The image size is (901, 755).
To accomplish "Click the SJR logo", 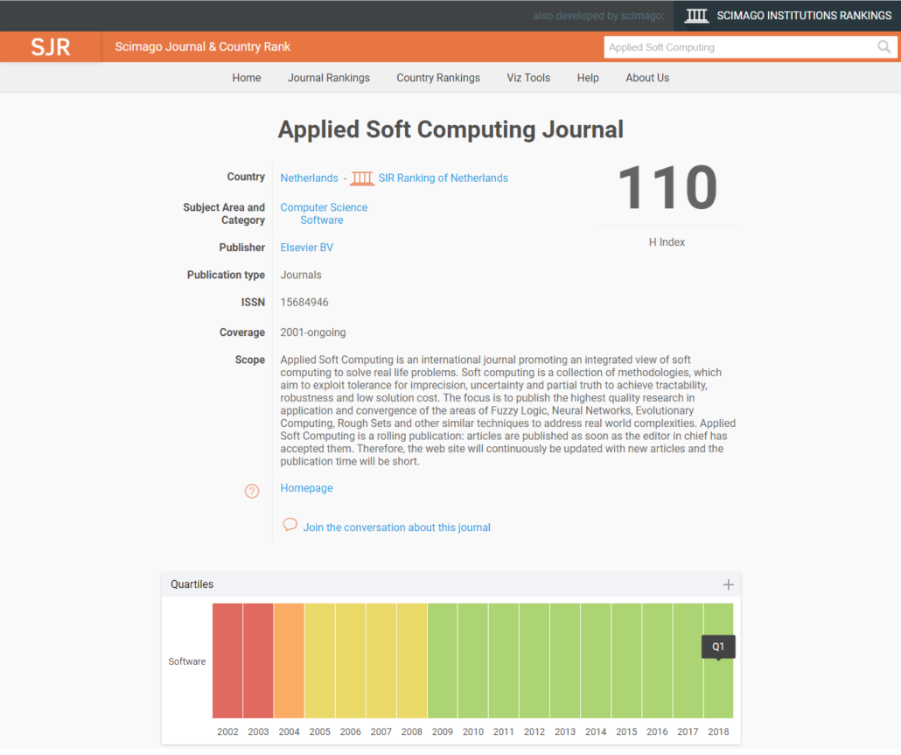I will point(51,47).
